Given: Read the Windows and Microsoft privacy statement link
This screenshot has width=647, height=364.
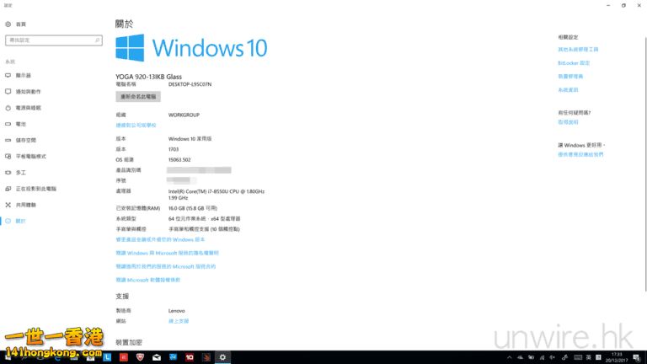Looking at the screenshot, I should point(167,253).
